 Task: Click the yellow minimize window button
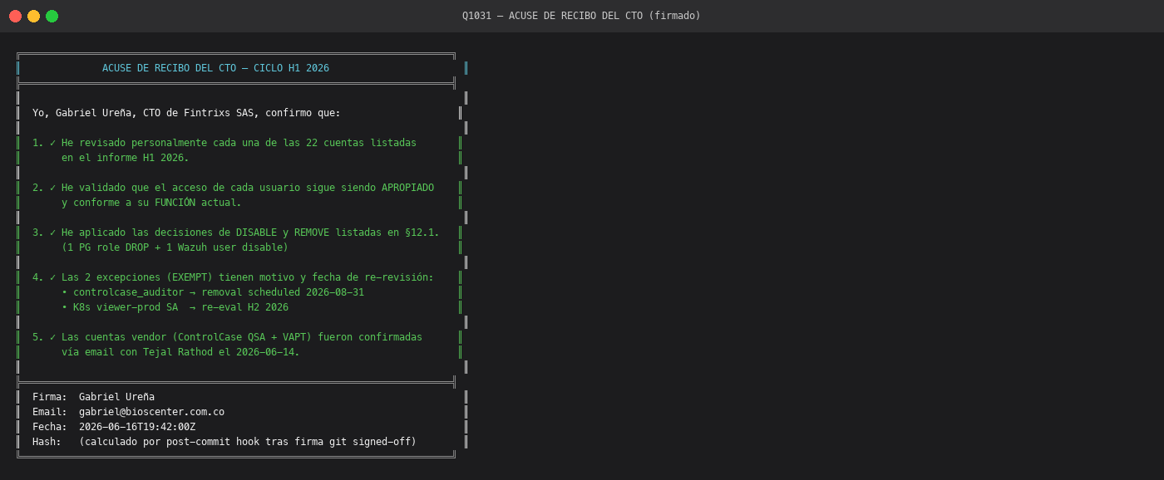click(33, 16)
